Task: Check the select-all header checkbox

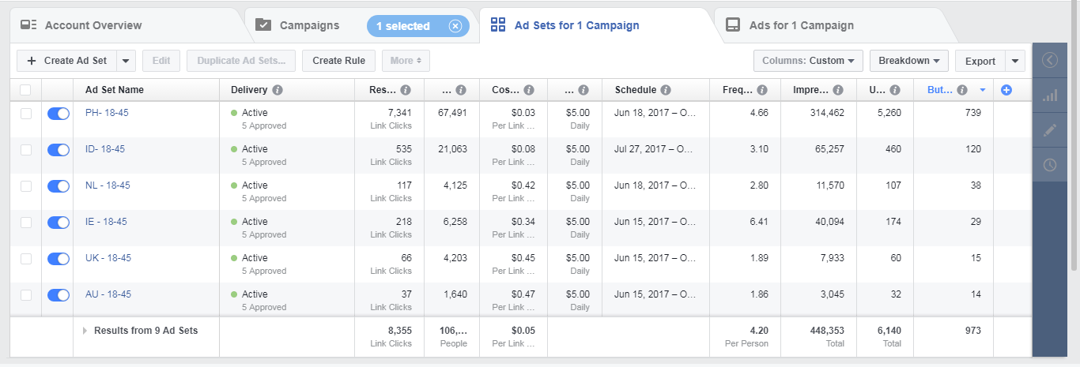Action: (x=26, y=90)
